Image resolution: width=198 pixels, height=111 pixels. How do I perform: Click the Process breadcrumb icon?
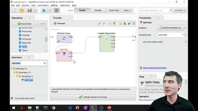click(x=55, y=23)
